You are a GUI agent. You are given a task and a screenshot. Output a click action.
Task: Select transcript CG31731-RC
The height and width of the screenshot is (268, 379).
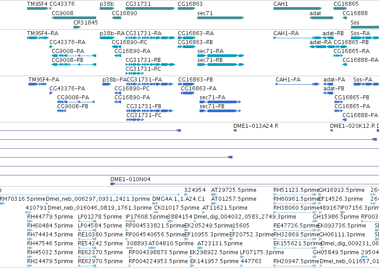pos(135,73)
